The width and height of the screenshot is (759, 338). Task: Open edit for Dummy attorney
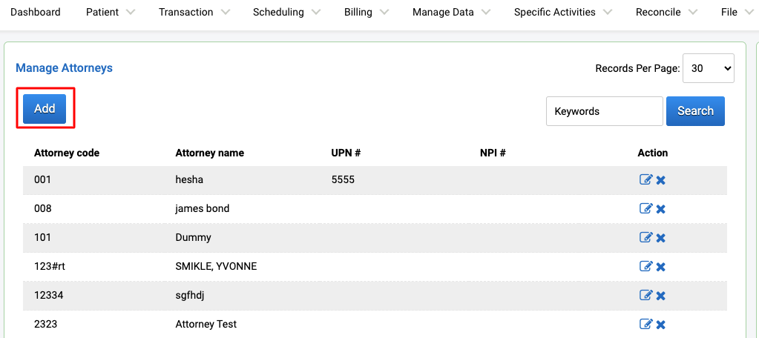tap(645, 237)
